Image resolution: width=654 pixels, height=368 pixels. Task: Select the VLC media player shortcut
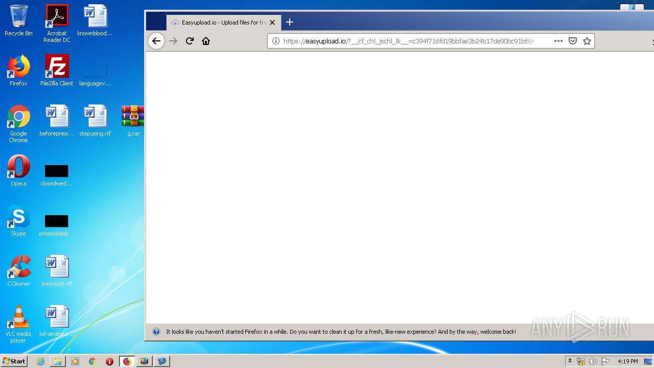tap(18, 324)
